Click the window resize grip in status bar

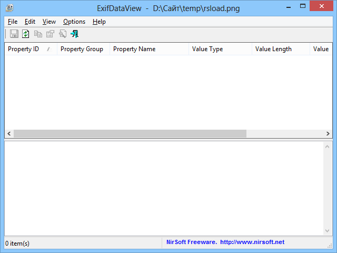tap(330, 246)
